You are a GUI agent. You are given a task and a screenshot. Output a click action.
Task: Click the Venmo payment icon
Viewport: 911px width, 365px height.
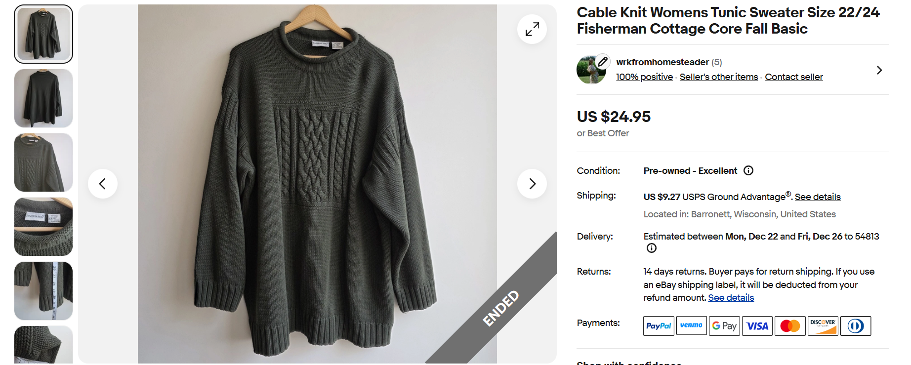[x=691, y=325]
